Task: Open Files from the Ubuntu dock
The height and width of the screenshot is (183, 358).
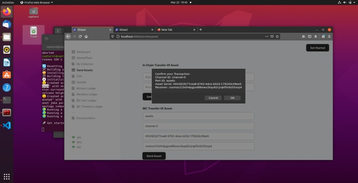Action: 7,37
